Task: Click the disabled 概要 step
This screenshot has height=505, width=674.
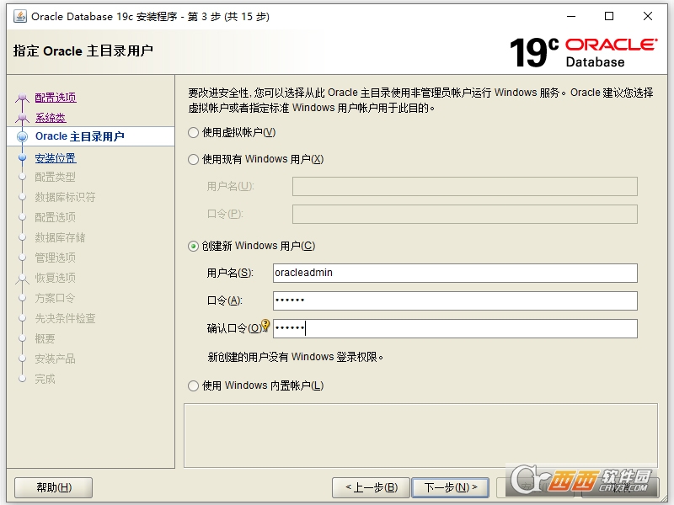Action: (45, 338)
